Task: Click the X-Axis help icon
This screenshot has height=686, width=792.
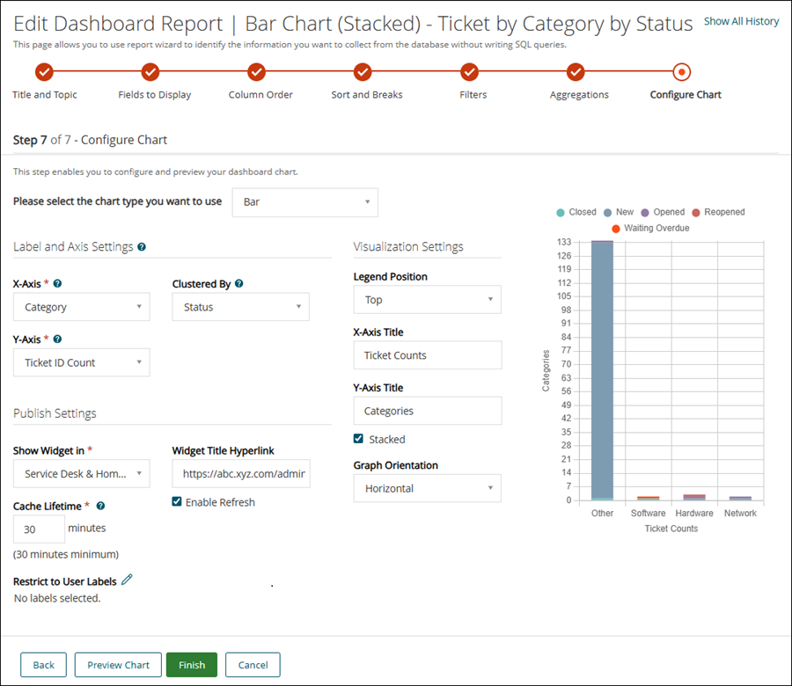Action: pos(57,284)
